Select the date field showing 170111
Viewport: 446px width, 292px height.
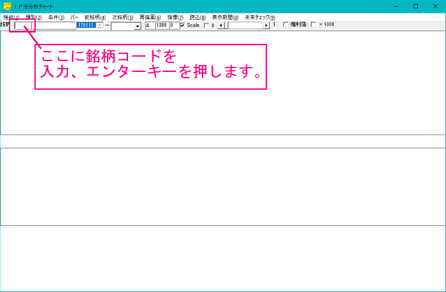[87, 25]
